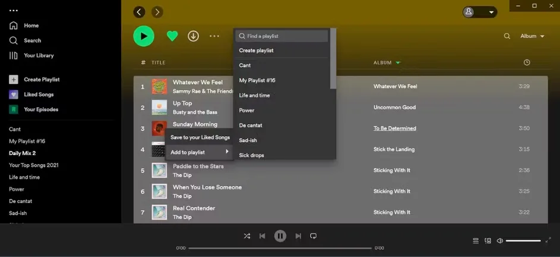Click the Find a playlist search field
This screenshot has height=257, width=560.
281,36
